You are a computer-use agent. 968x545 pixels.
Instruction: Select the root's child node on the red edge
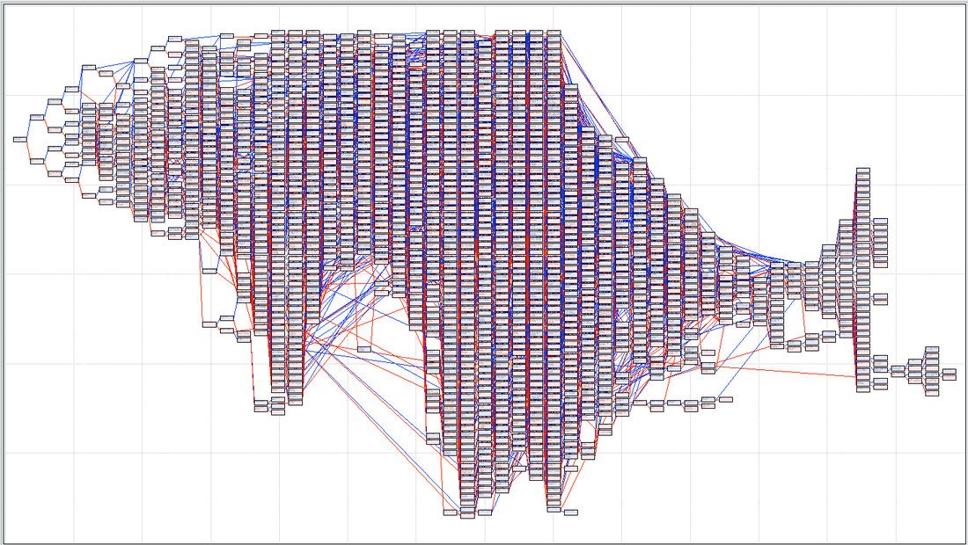coord(37,162)
